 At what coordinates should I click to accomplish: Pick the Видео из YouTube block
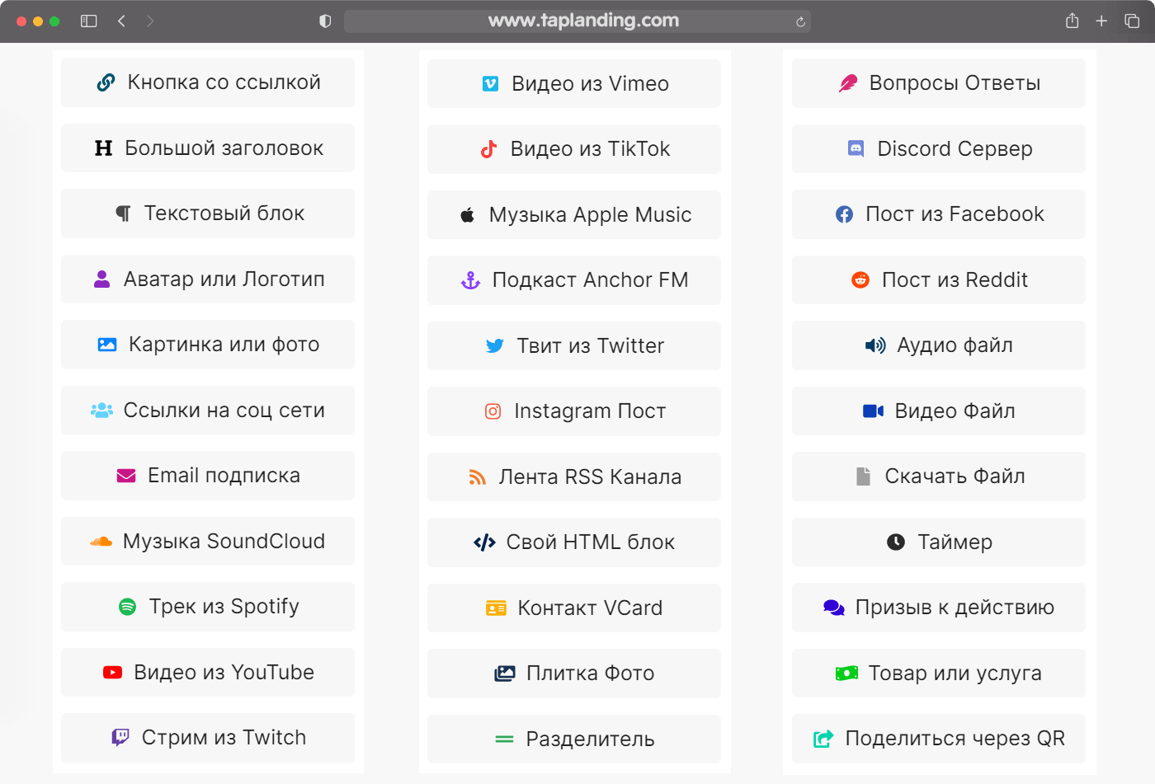pos(208,673)
